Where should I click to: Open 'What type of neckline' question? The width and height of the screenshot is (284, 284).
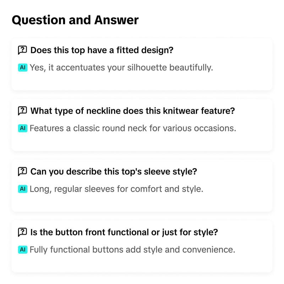tap(132, 111)
